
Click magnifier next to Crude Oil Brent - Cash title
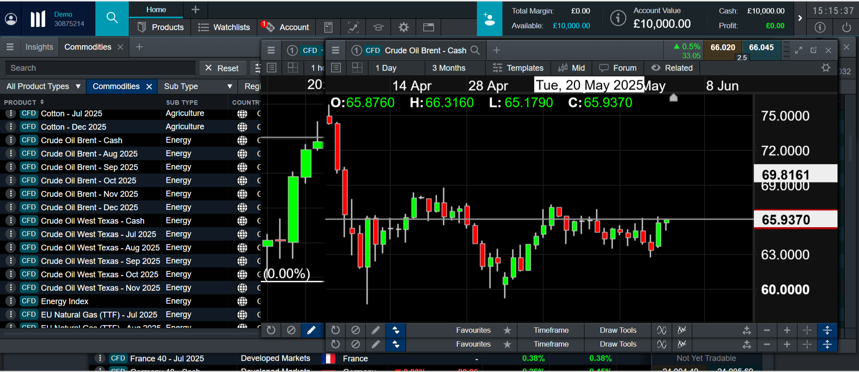pos(475,50)
